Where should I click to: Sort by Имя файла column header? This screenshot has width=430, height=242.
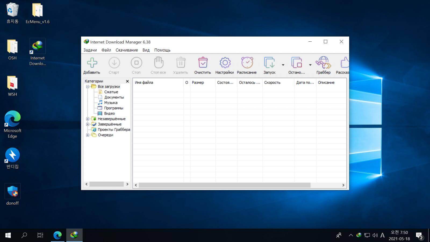pyautogui.click(x=158, y=83)
